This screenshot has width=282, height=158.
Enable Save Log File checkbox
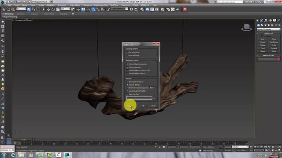click(127, 94)
